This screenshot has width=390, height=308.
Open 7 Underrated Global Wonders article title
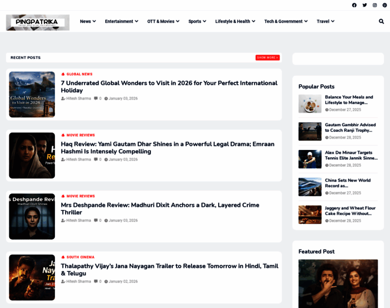169,87
